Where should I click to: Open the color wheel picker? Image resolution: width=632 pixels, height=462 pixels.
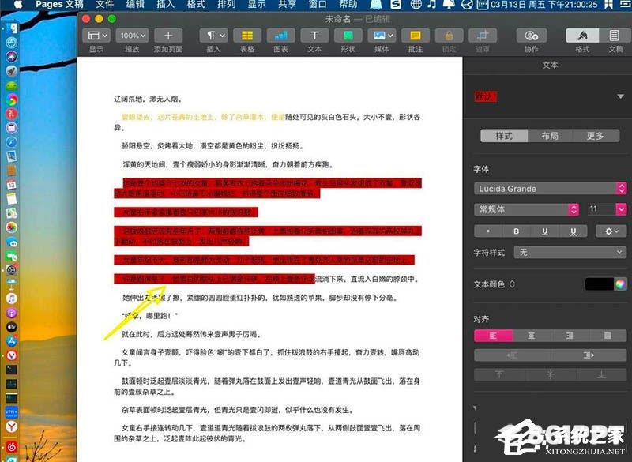(620, 284)
